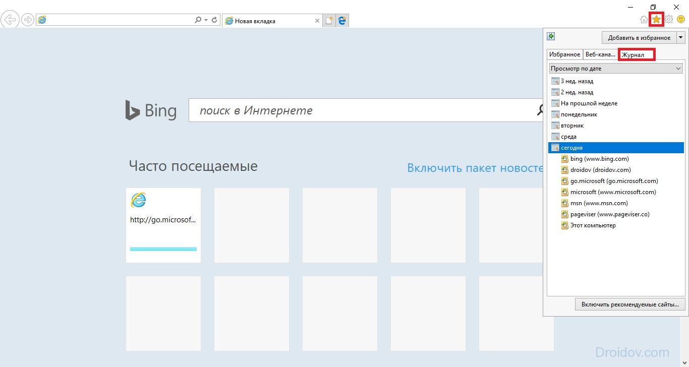This screenshot has height=367, width=689.
Task: Click the new tab button
Action: tap(329, 21)
